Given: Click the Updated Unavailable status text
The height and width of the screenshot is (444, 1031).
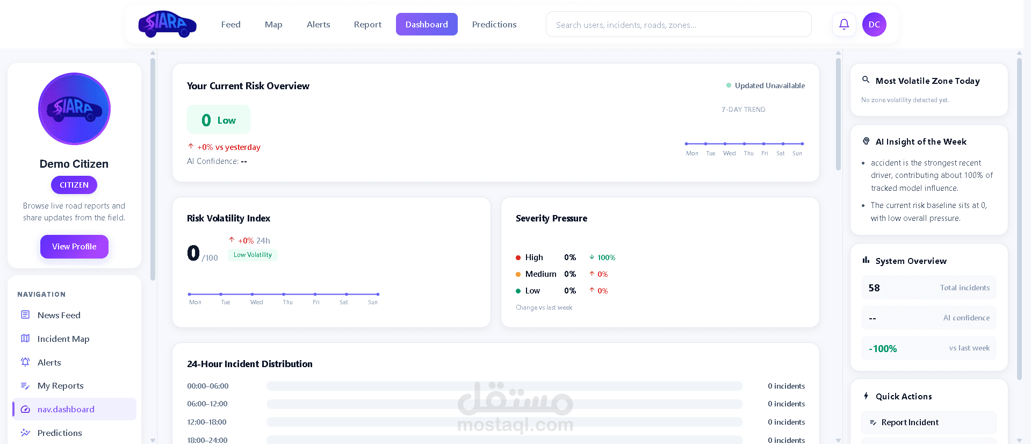Looking at the screenshot, I should coord(770,85).
